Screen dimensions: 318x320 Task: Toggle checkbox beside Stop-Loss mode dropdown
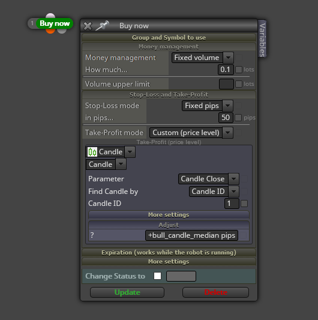[238, 106]
